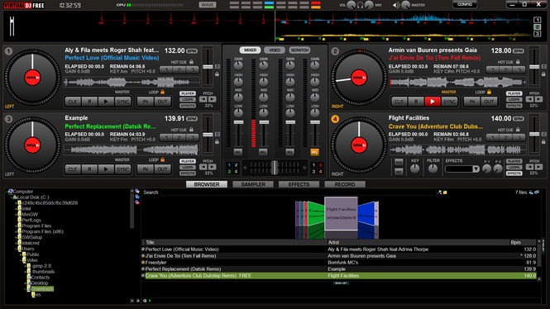Click the lock icon at the bottom of the folder panel
Screen dimensions: 550x309
[138, 301]
